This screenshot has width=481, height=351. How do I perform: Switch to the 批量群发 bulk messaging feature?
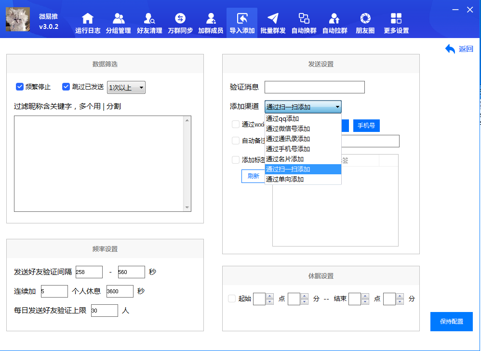[272, 22]
